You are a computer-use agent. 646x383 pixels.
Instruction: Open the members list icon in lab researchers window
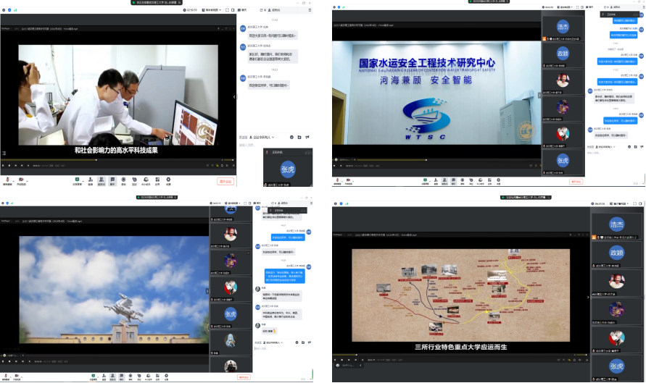coord(102,179)
